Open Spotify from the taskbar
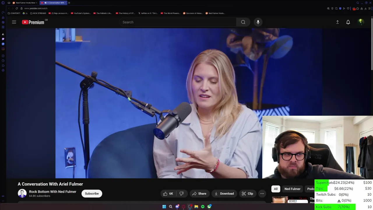The height and width of the screenshot is (210, 373). (203, 207)
